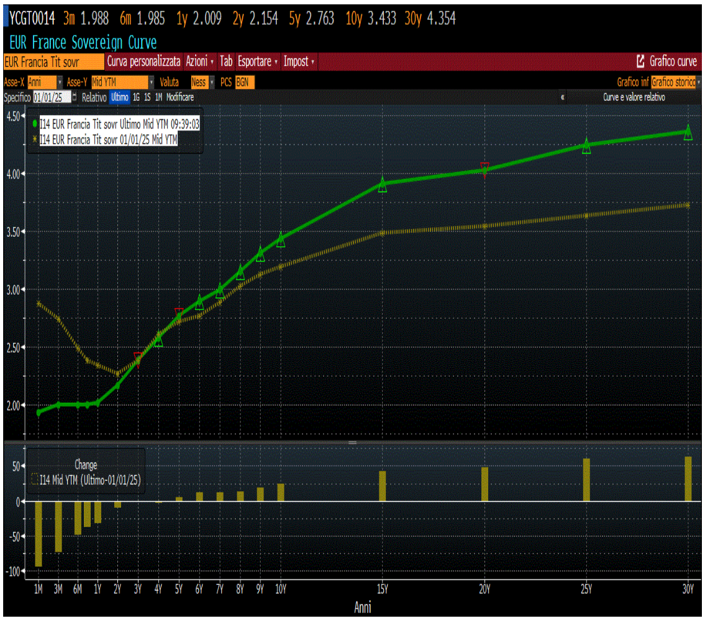Click the green dot legend marker for Ultimo curve

35,124
